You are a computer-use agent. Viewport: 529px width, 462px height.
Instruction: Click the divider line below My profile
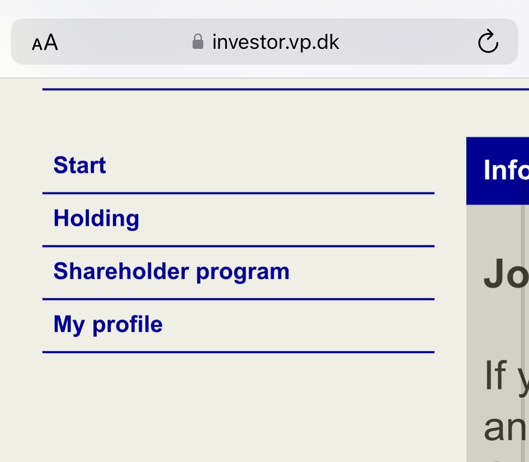click(x=238, y=352)
